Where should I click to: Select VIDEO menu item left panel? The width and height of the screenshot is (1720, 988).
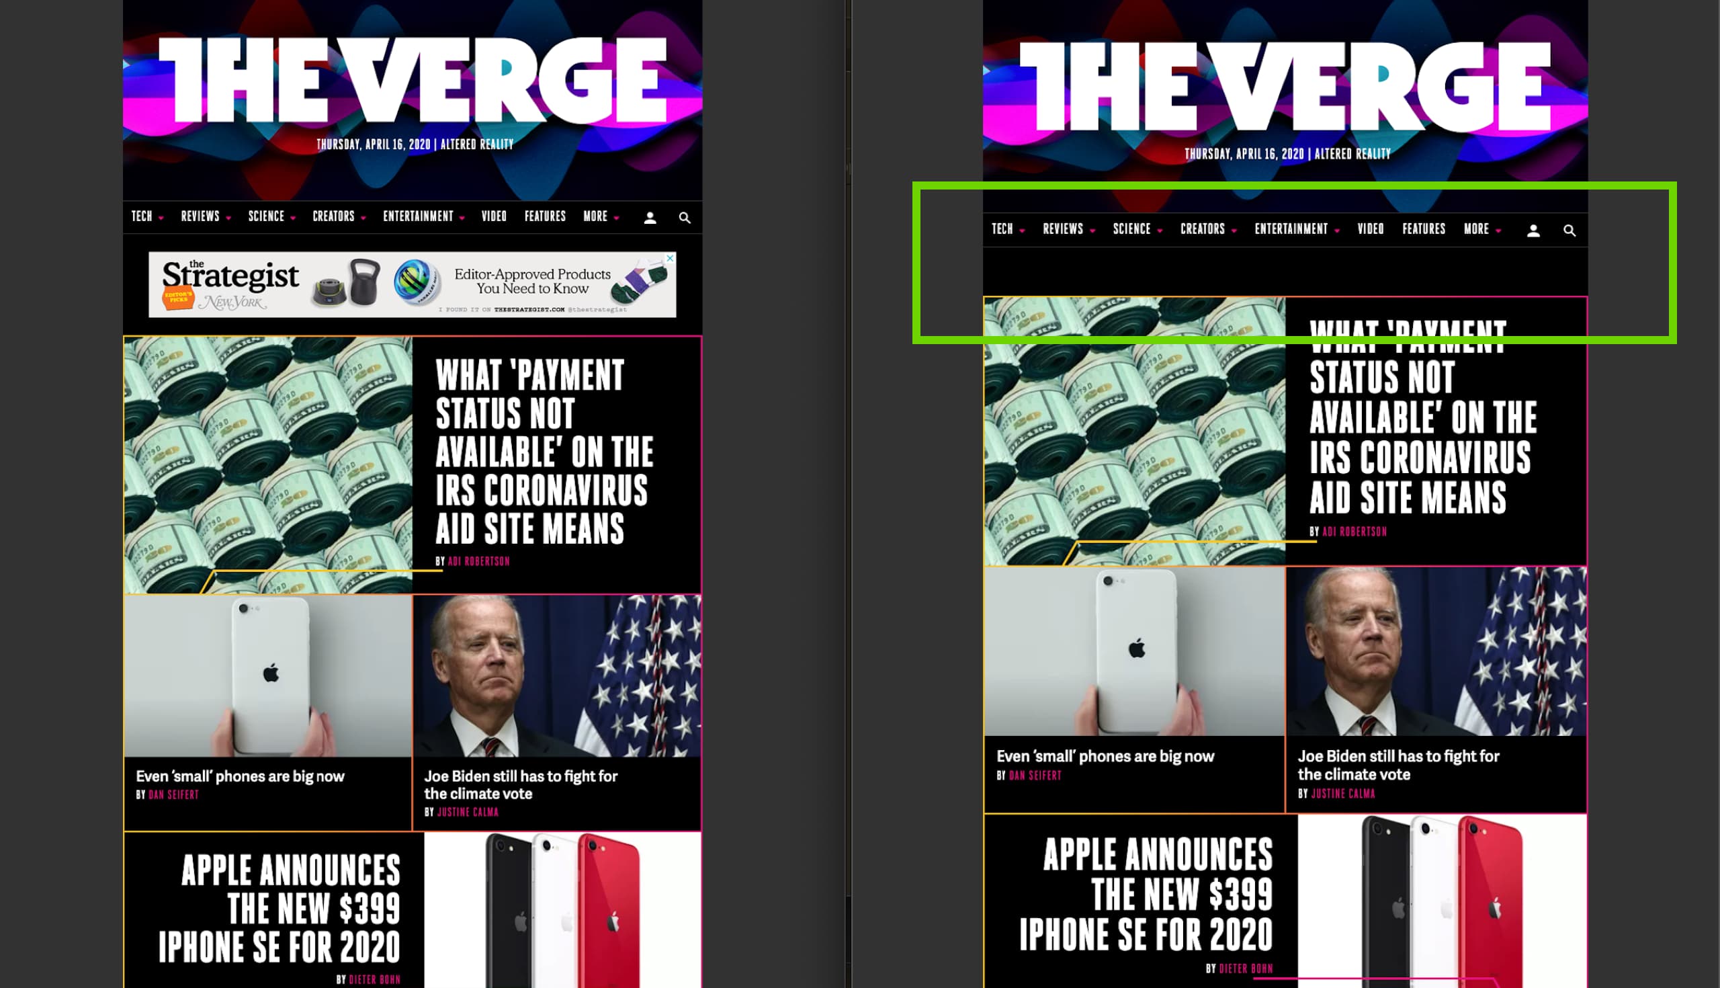(x=494, y=216)
